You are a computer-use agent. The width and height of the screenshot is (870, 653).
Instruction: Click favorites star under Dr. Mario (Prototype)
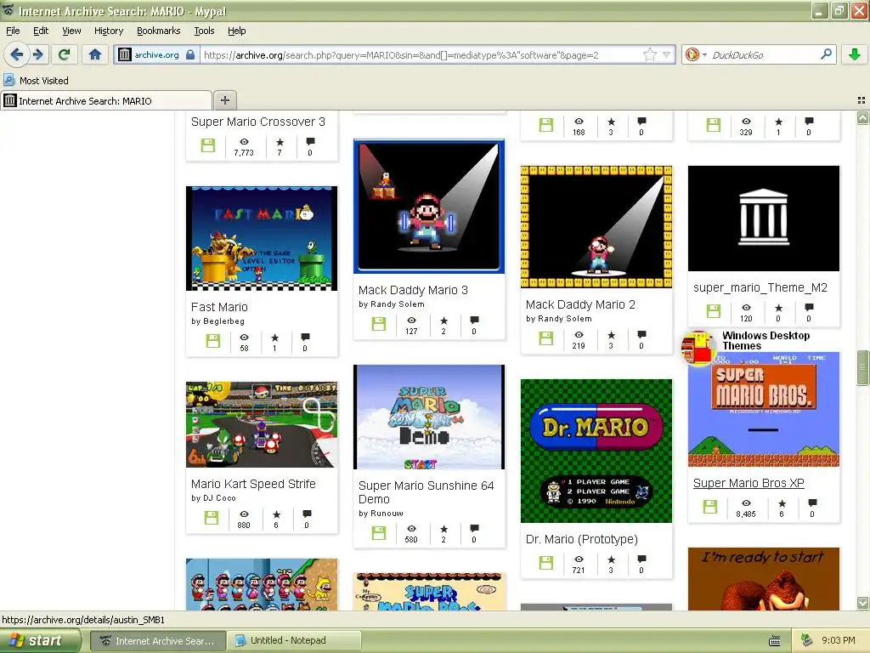click(611, 559)
